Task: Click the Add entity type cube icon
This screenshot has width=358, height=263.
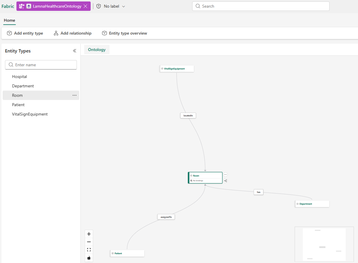Action: [x=9, y=33]
